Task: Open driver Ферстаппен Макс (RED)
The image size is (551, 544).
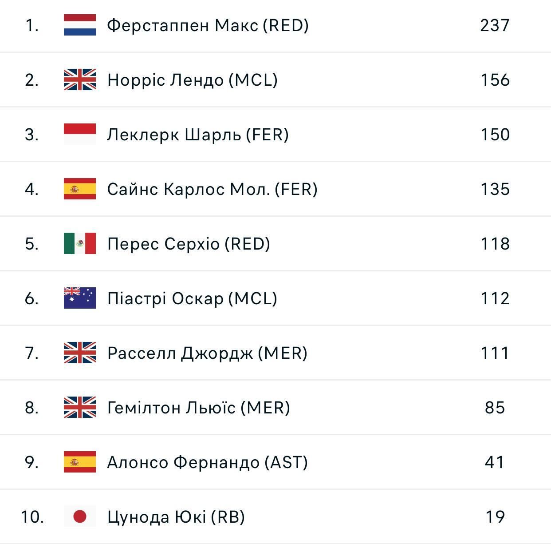Action: (208, 25)
